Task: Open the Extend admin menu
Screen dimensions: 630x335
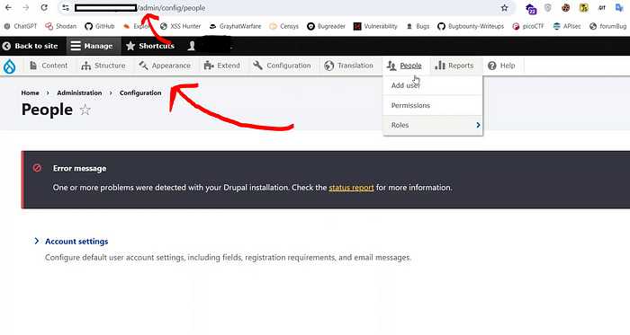Action: (222, 66)
